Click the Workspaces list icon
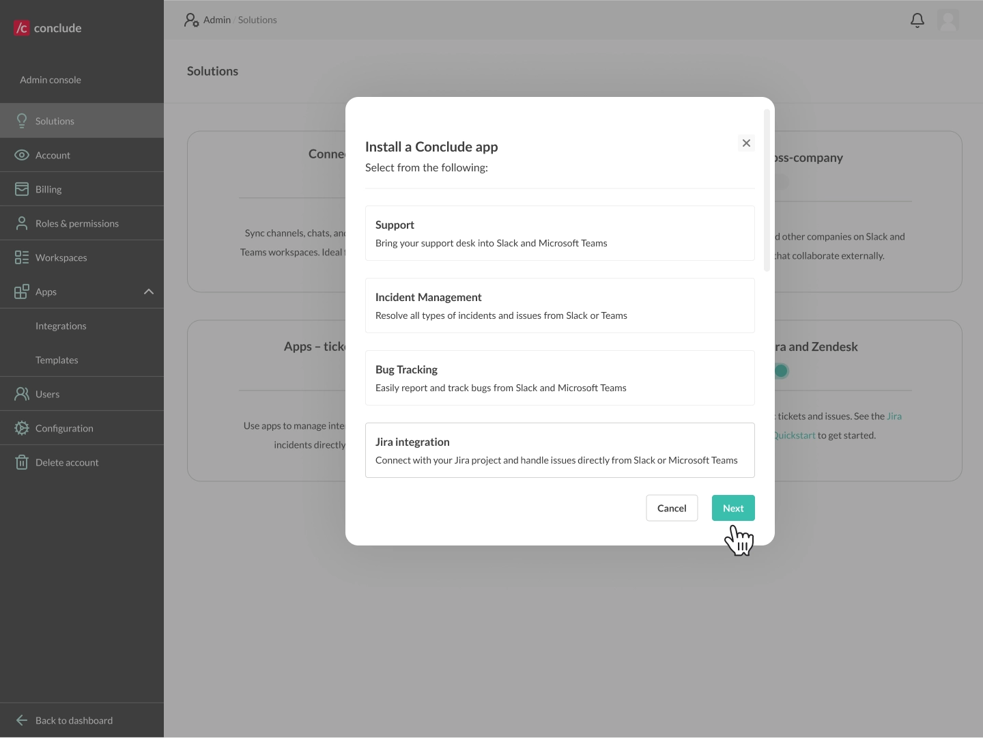983x738 pixels. pos(22,257)
